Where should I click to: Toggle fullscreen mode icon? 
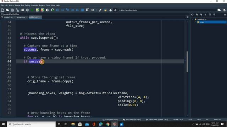93,10
